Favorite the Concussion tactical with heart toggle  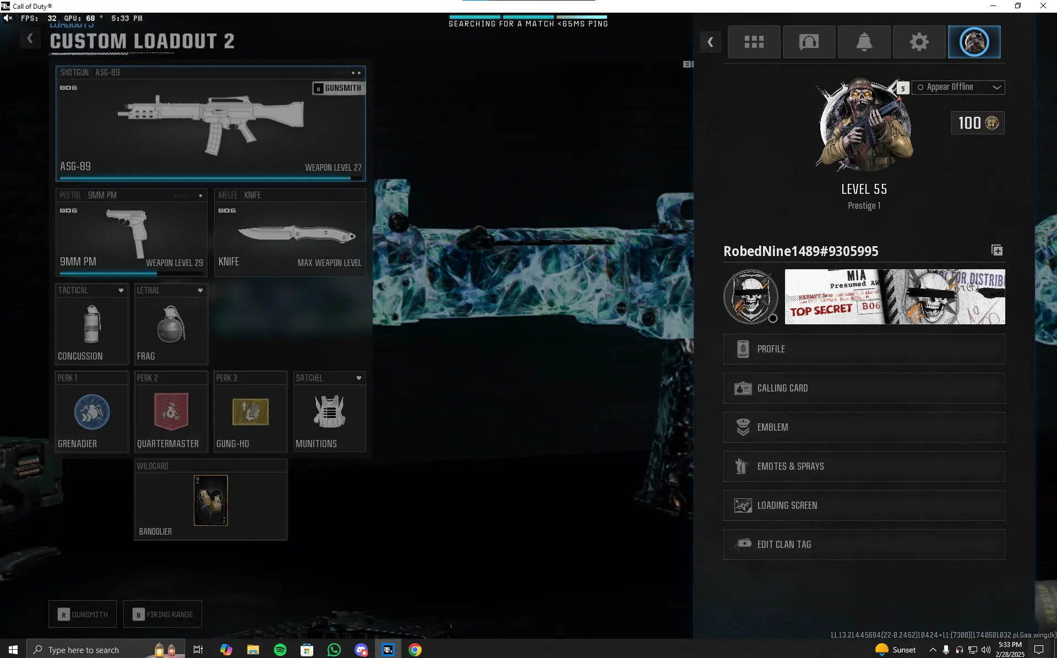click(122, 290)
